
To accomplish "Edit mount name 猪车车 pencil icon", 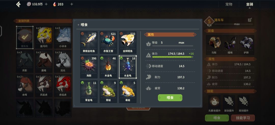I will pyautogui.click(x=250, y=20).
